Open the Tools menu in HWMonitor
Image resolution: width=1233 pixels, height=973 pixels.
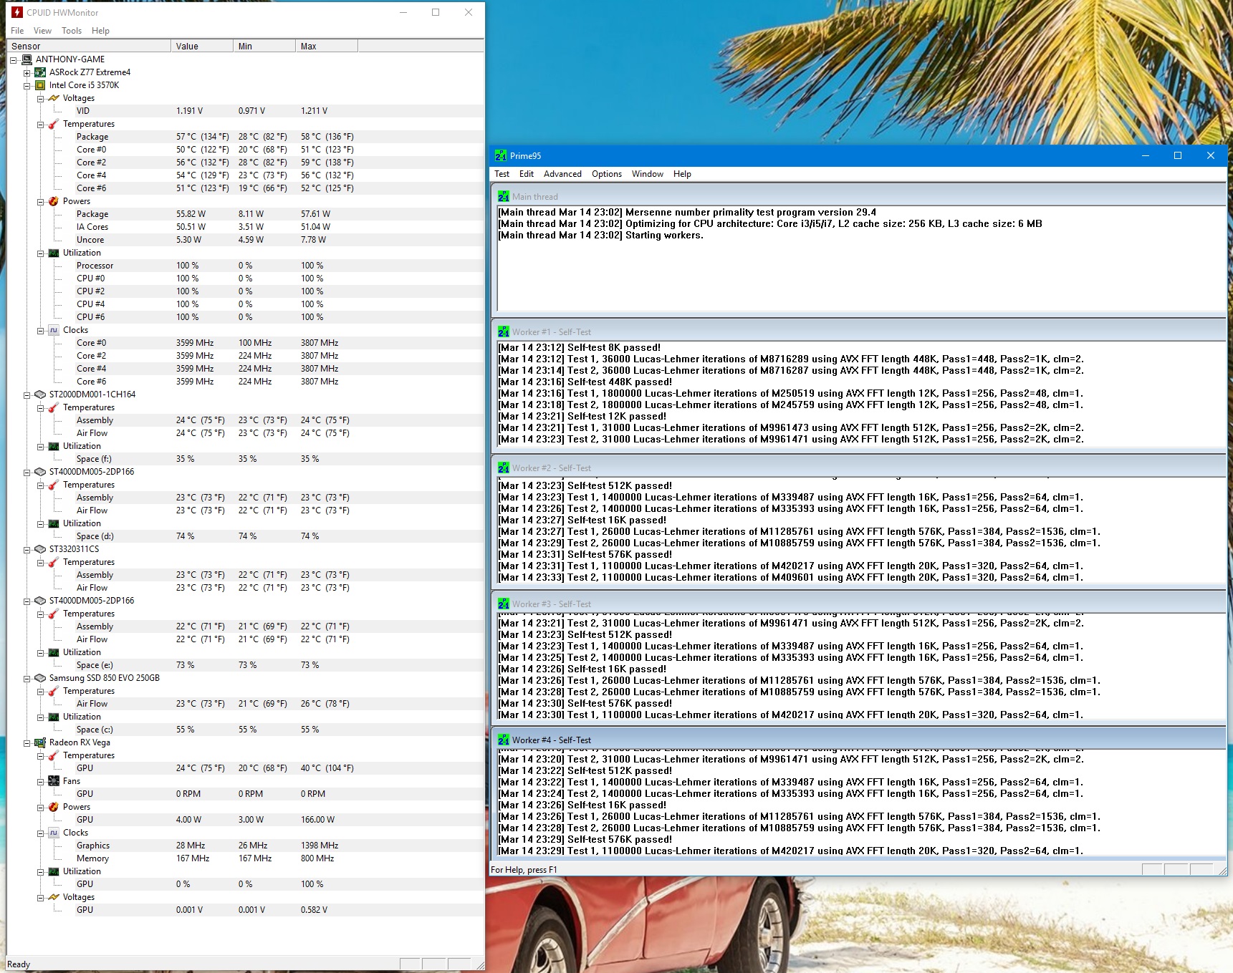(71, 31)
